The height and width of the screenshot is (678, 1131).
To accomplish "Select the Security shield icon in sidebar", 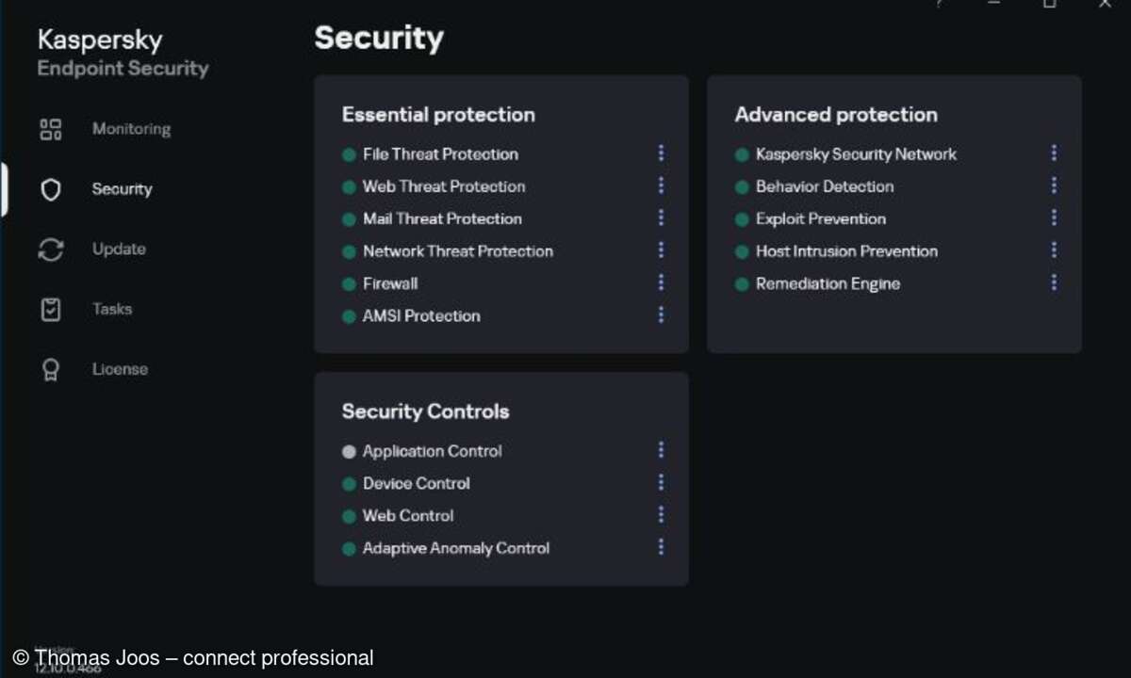I will click(x=50, y=189).
